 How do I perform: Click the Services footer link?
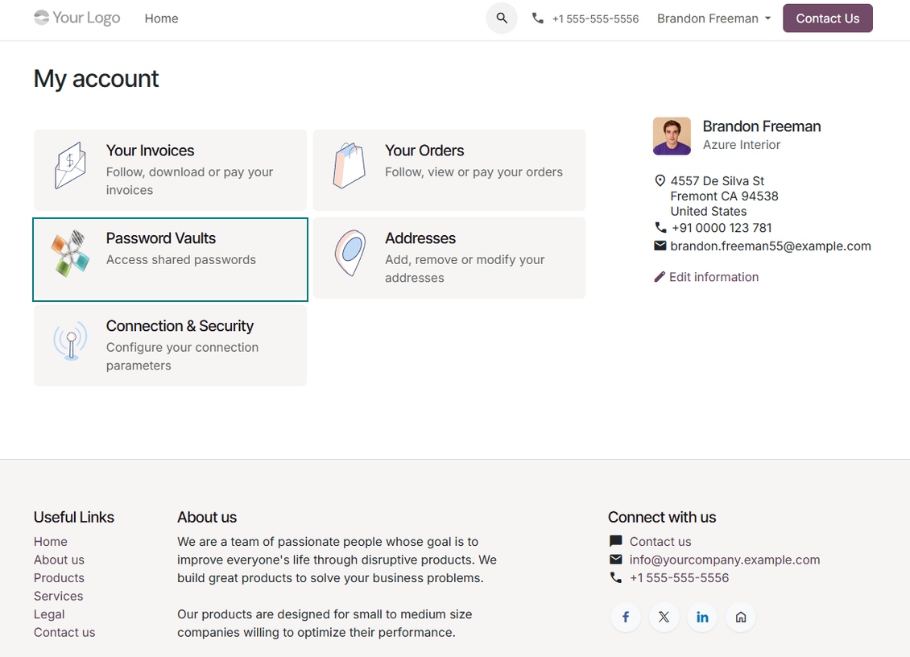[58, 596]
